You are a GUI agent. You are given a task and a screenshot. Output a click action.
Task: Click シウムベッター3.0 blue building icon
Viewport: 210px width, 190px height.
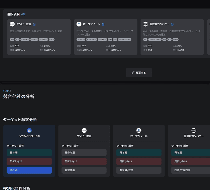point(29,130)
